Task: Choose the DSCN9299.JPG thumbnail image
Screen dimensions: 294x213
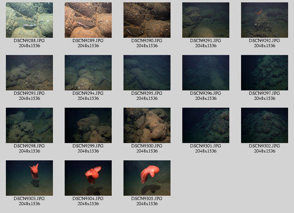Action: click(x=88, y=125)
